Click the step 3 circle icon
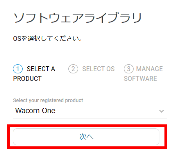 click(129, 69)
